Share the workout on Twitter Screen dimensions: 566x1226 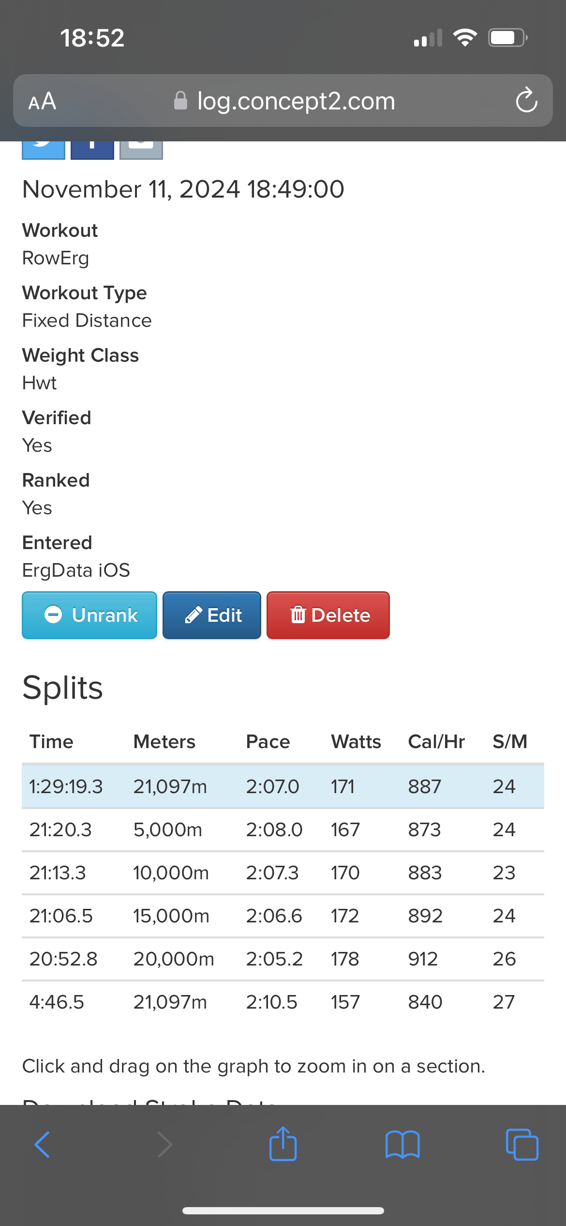tap(44, 150)
